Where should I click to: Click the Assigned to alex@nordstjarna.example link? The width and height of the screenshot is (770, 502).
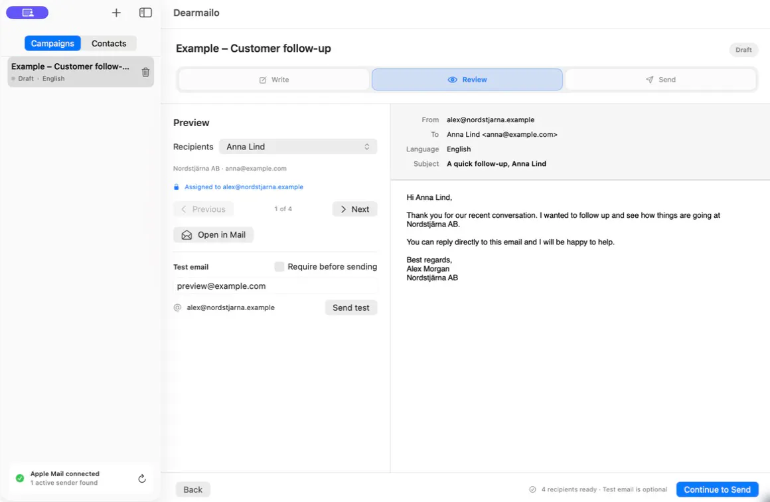point(244,187)
